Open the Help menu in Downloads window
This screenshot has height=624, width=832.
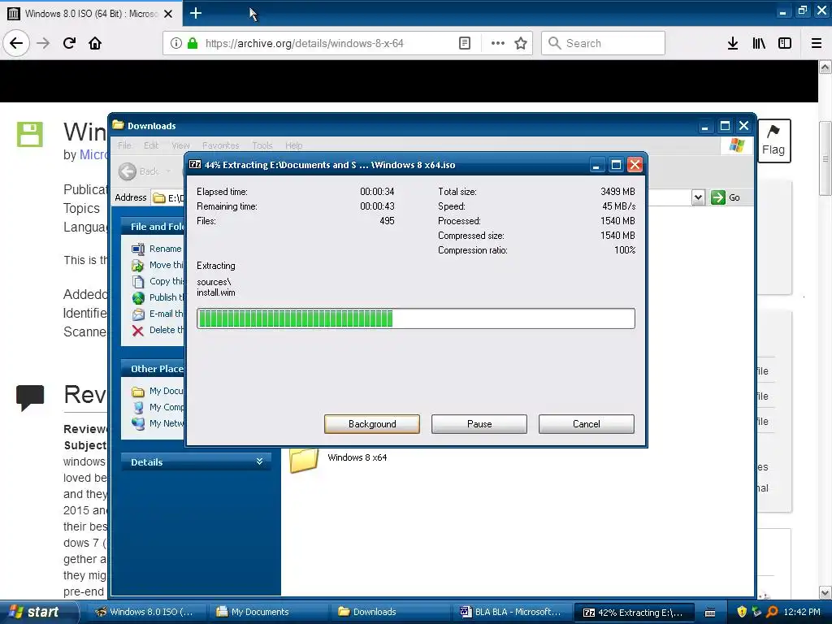293,145
